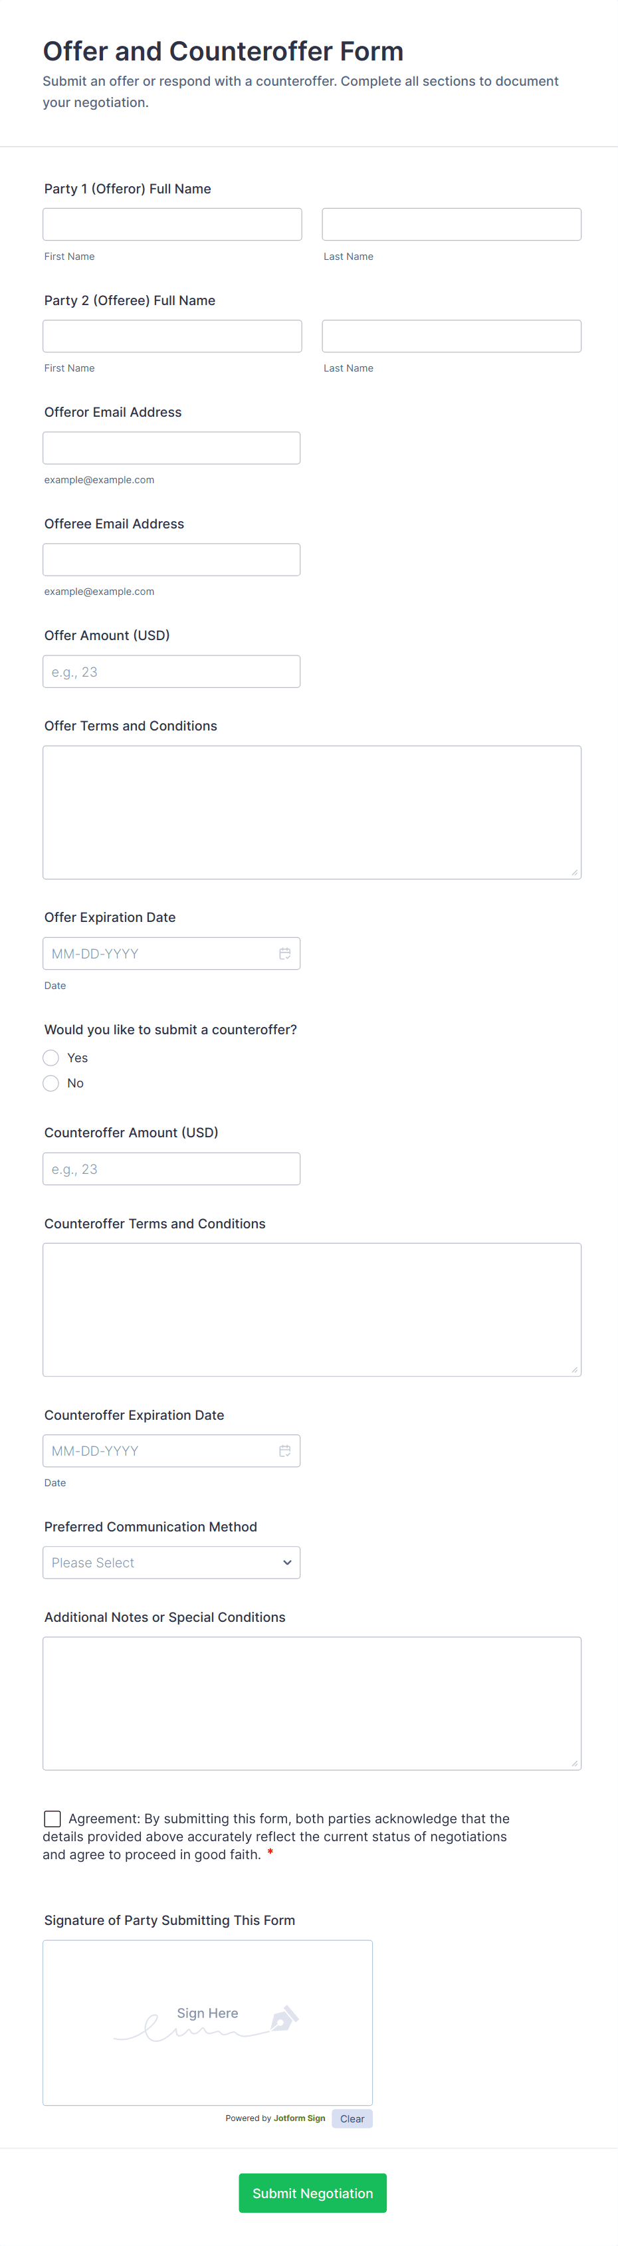Click the Submit Negotiation button
Viewport: 618px width, 2246px height.
tap(312, 2193)
